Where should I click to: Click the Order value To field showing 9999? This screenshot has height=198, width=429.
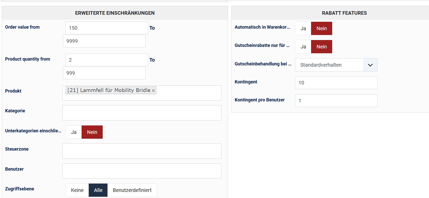click(104, 41)
